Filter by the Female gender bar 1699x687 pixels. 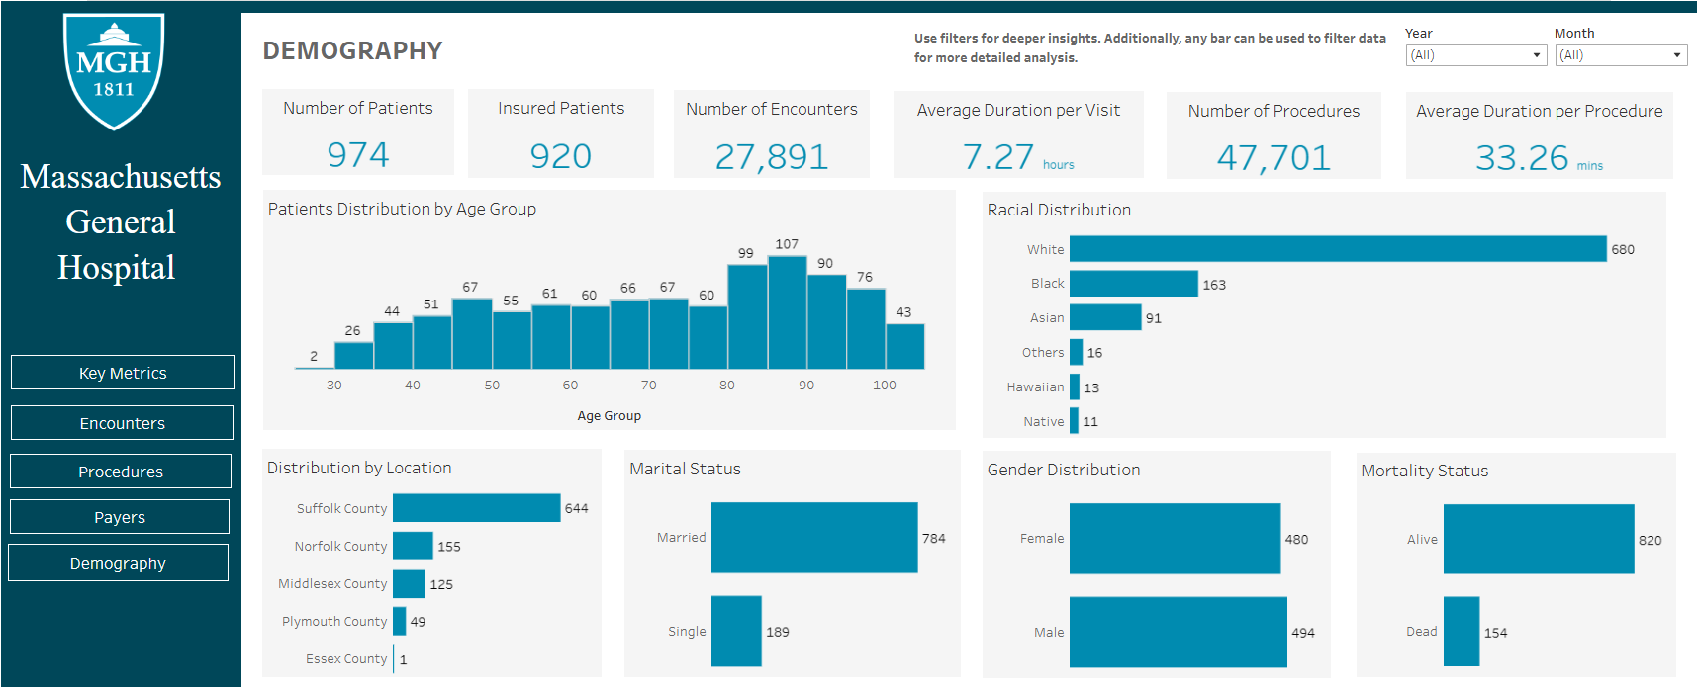click(1175, 539)
